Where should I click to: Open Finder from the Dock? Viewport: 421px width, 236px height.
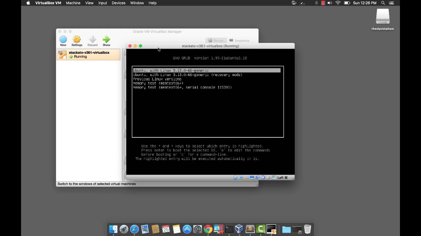click(113, 229)
